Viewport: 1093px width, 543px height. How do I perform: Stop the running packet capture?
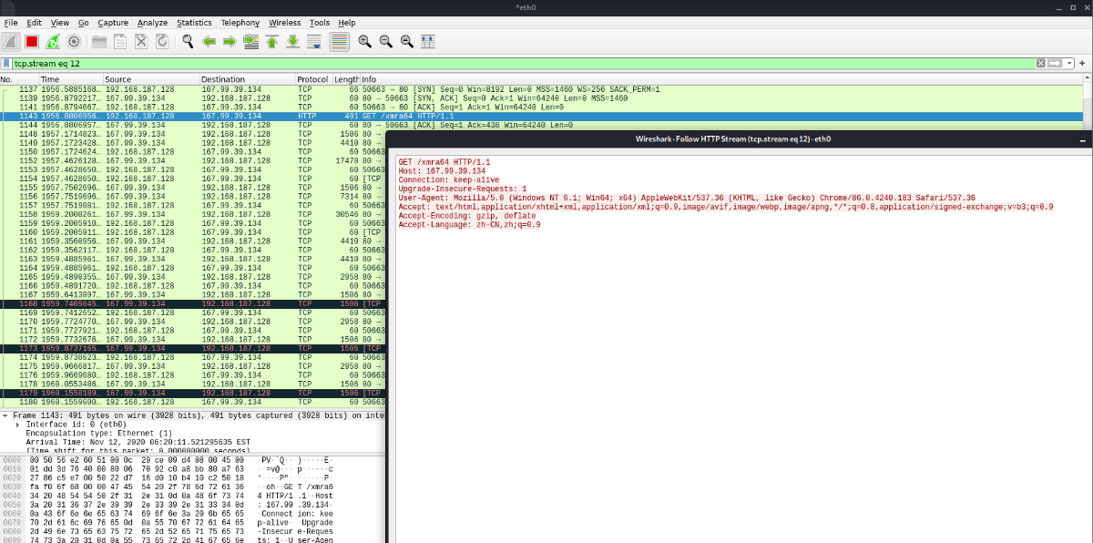pyautogui.click(x=32, y=41)
